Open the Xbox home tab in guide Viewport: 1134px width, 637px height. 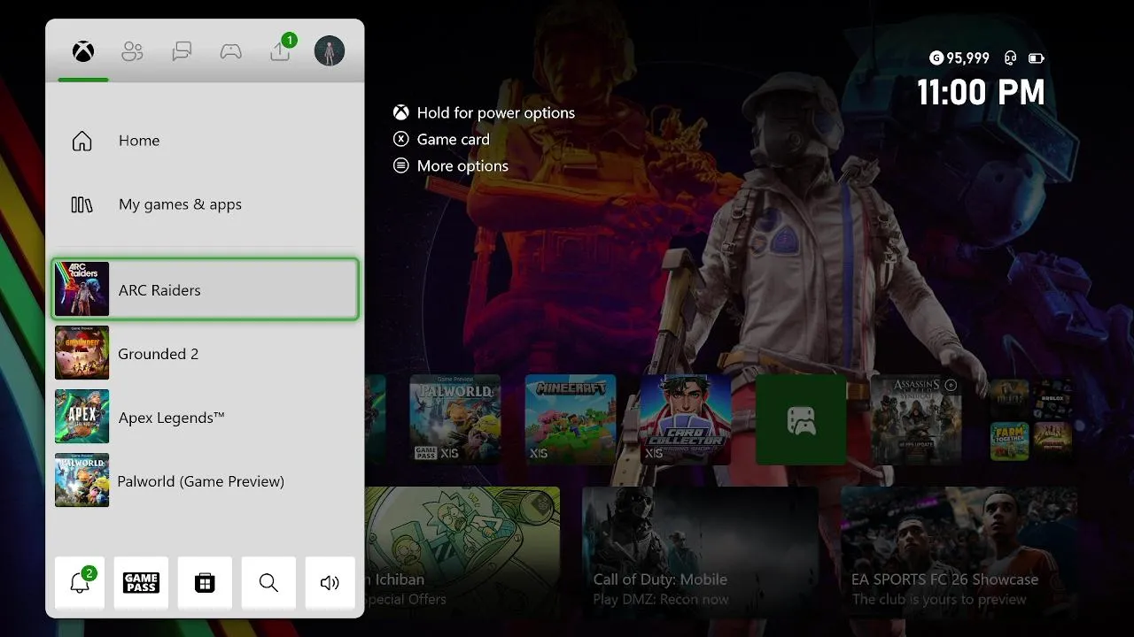[x=83, y=51]
